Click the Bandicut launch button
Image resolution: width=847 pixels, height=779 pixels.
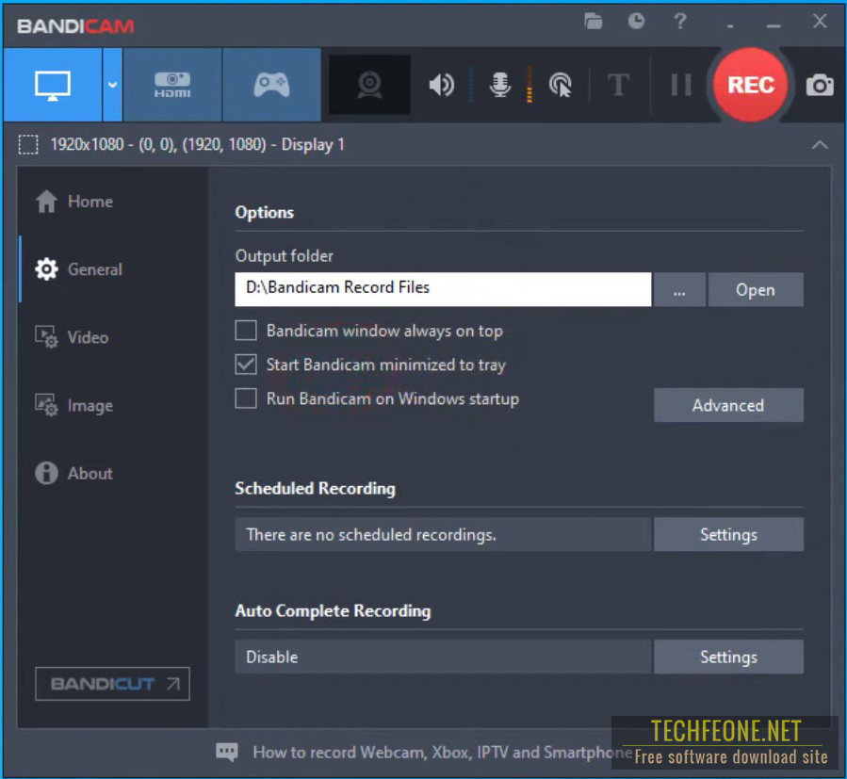click(112, 684)
